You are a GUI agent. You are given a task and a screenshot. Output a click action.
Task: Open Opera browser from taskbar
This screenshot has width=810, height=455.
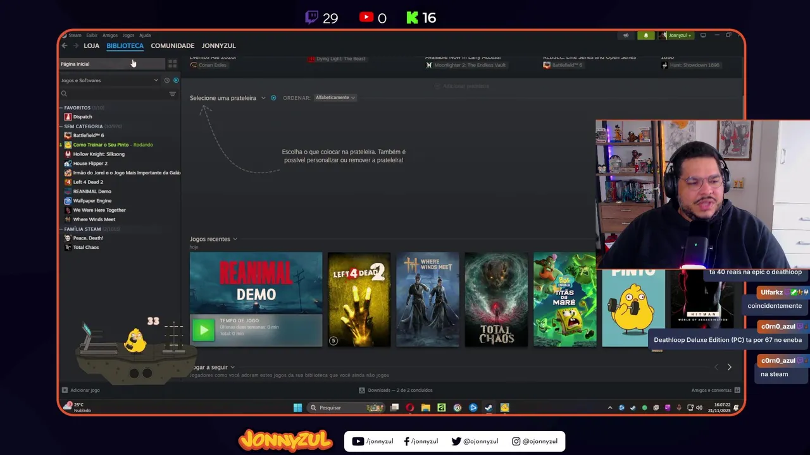point(410,408)
